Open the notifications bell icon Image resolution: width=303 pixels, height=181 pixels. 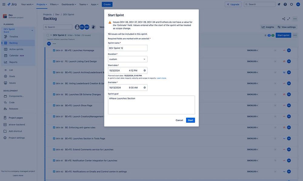[279, 4]
